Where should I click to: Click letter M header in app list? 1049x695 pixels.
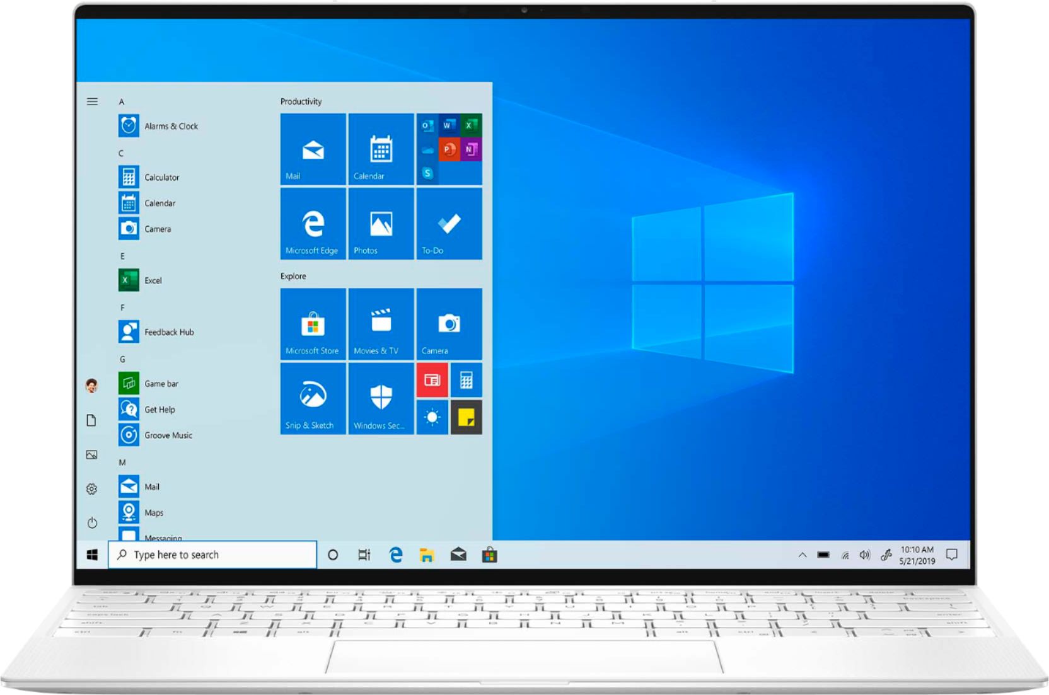coord(122,462)
